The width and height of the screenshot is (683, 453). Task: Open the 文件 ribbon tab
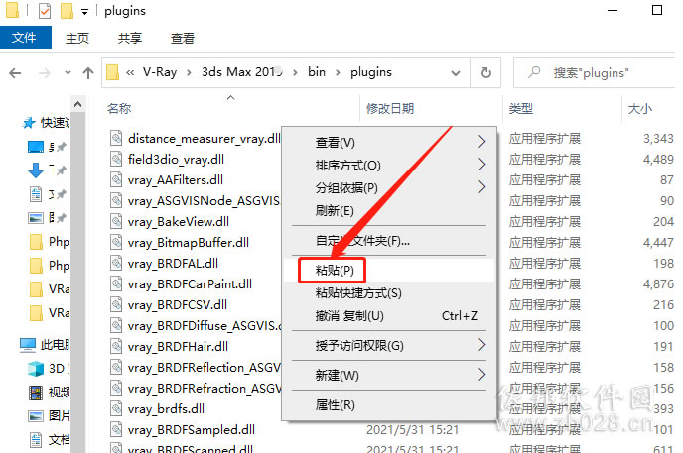pyautogui.click(x=25, y=38)
